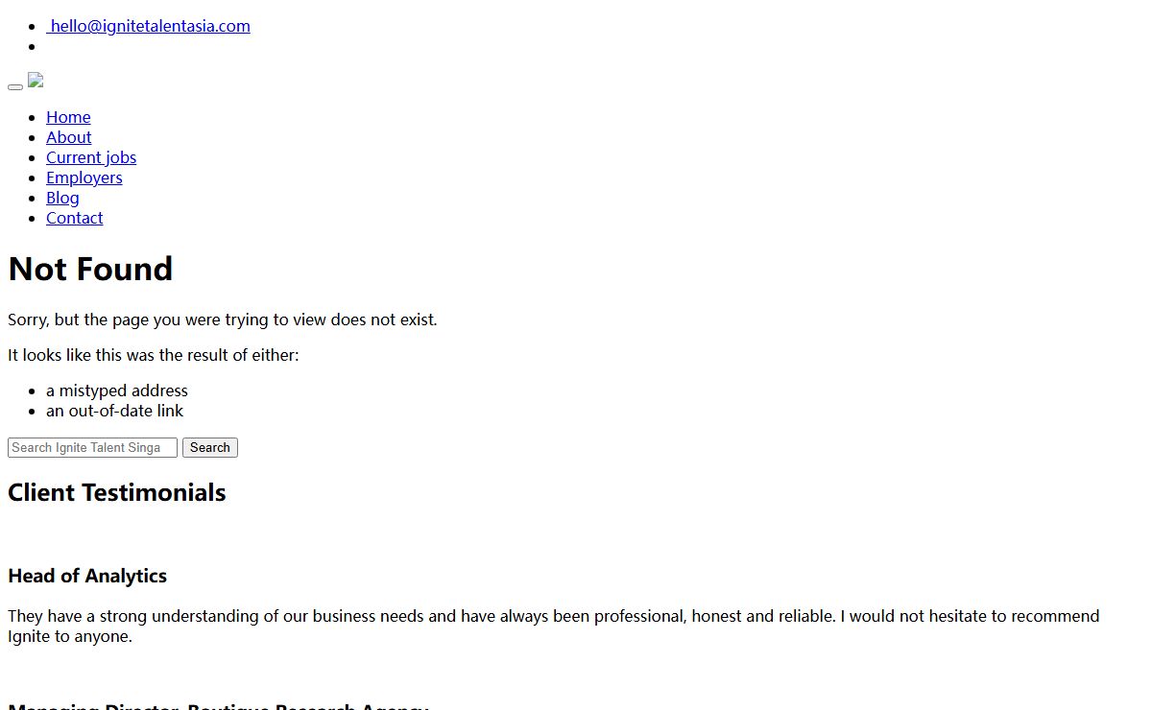
Task: Go to the Home page
Action: 68,117
